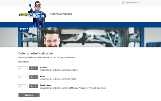Image resolution: width=161 pixels, height=101 pixels.
Task: Select Ja for Vimeo embedding
Action: (23, 77)
